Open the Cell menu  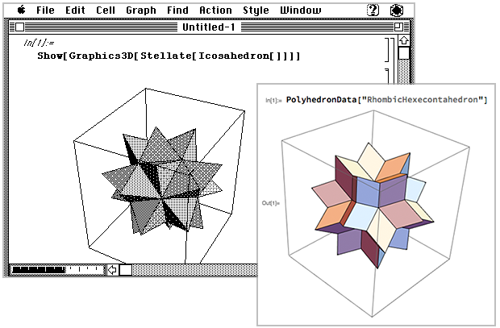click(106, 10)
